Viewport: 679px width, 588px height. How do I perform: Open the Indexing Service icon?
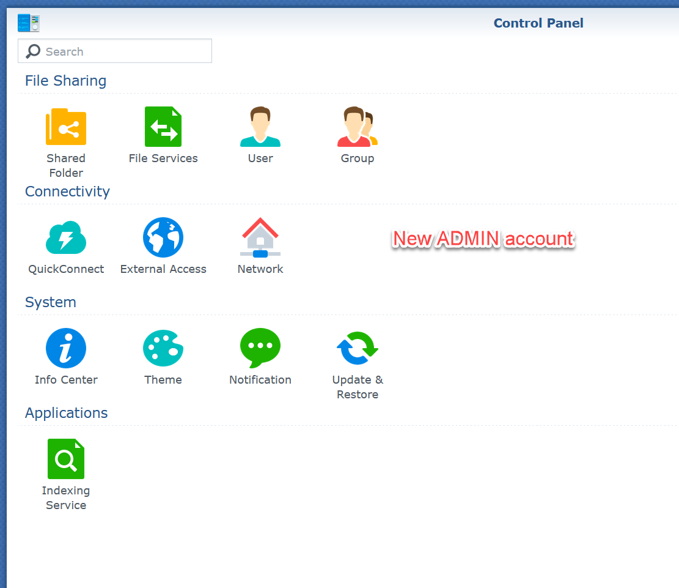(66, 460)
